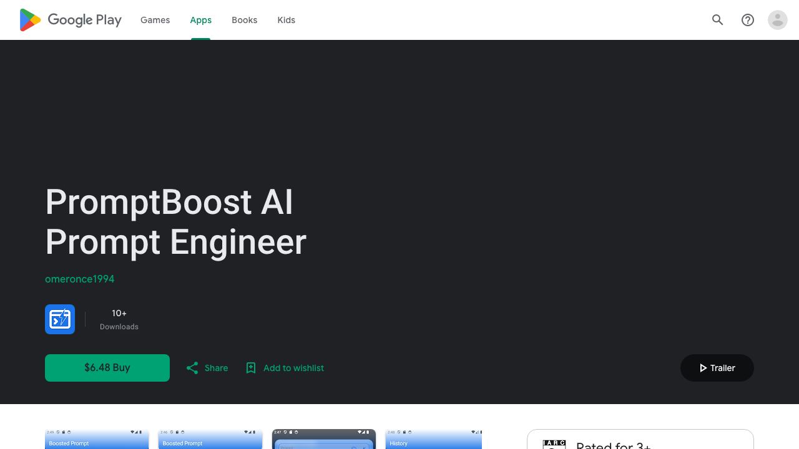Play the Trailer video

tap(717, 368)
